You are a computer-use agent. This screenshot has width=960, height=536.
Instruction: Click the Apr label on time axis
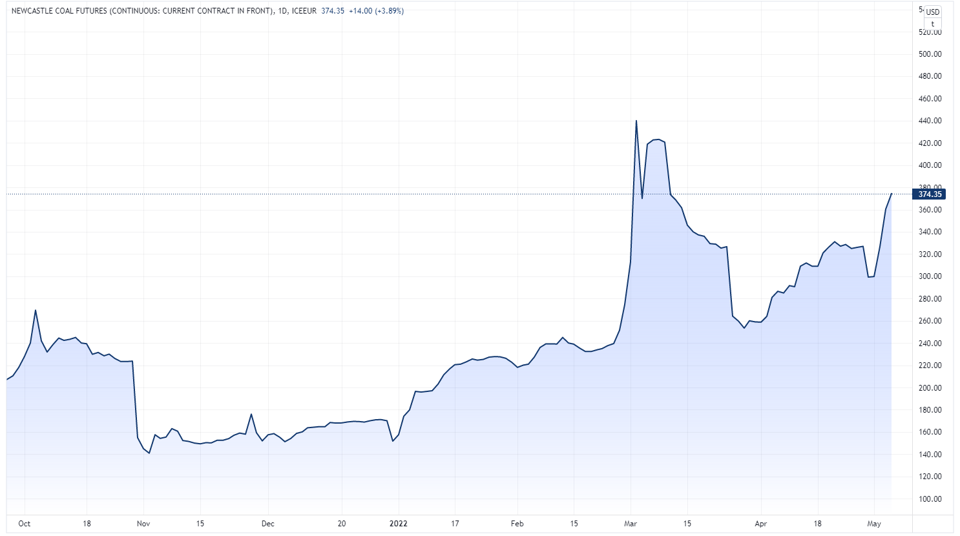(x=761, y=524)
